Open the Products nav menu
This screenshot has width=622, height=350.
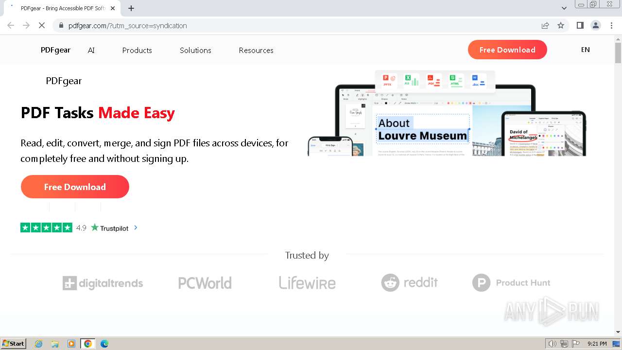pyautogui.click(x=137, y=50)
